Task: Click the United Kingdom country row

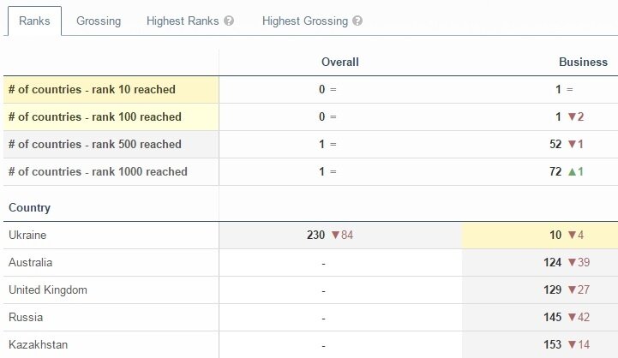Action: point(47,289)
